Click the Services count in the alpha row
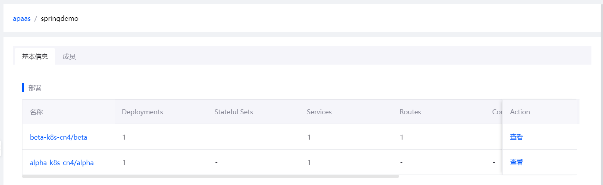The width and height of the screenshot is (603, 185). click(x=309, y=163)
